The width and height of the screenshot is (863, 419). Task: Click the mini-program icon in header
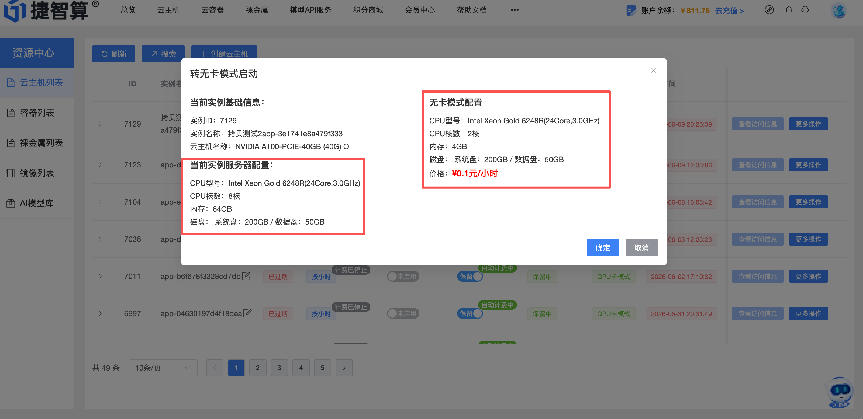[769, 10]
